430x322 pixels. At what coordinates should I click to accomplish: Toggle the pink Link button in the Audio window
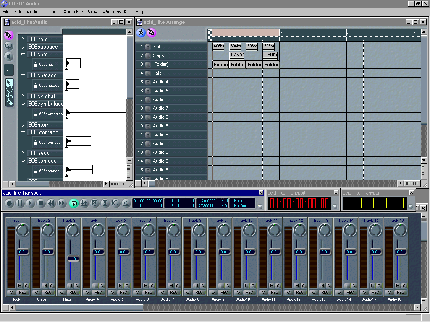tap(9, 35)
